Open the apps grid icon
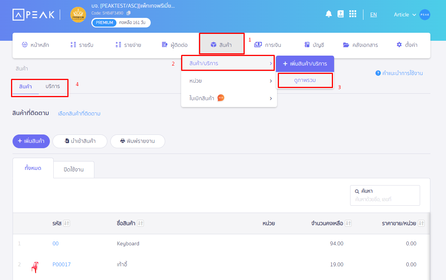The height and width of the screenshot is (280, 446). coord(353,14)
